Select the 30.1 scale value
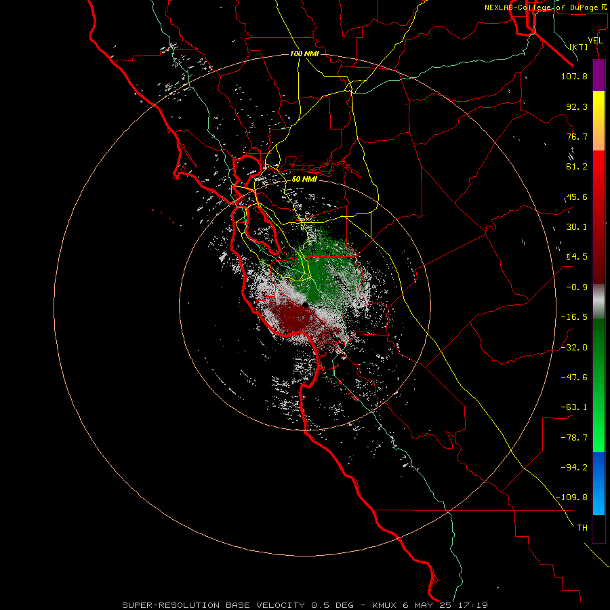 pos(577,227)
